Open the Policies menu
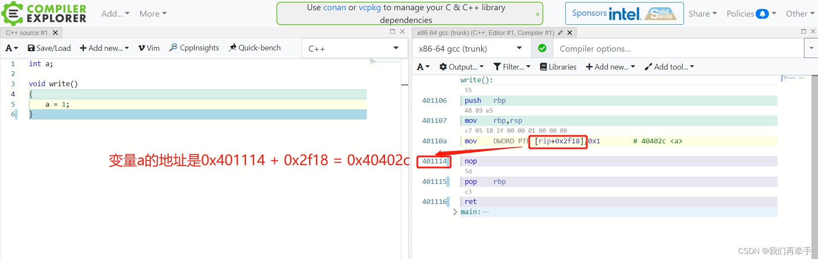 tap(751, 14)
